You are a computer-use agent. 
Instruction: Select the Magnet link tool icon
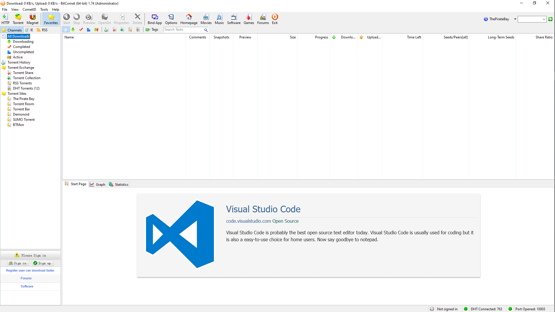tap(32, 19)
